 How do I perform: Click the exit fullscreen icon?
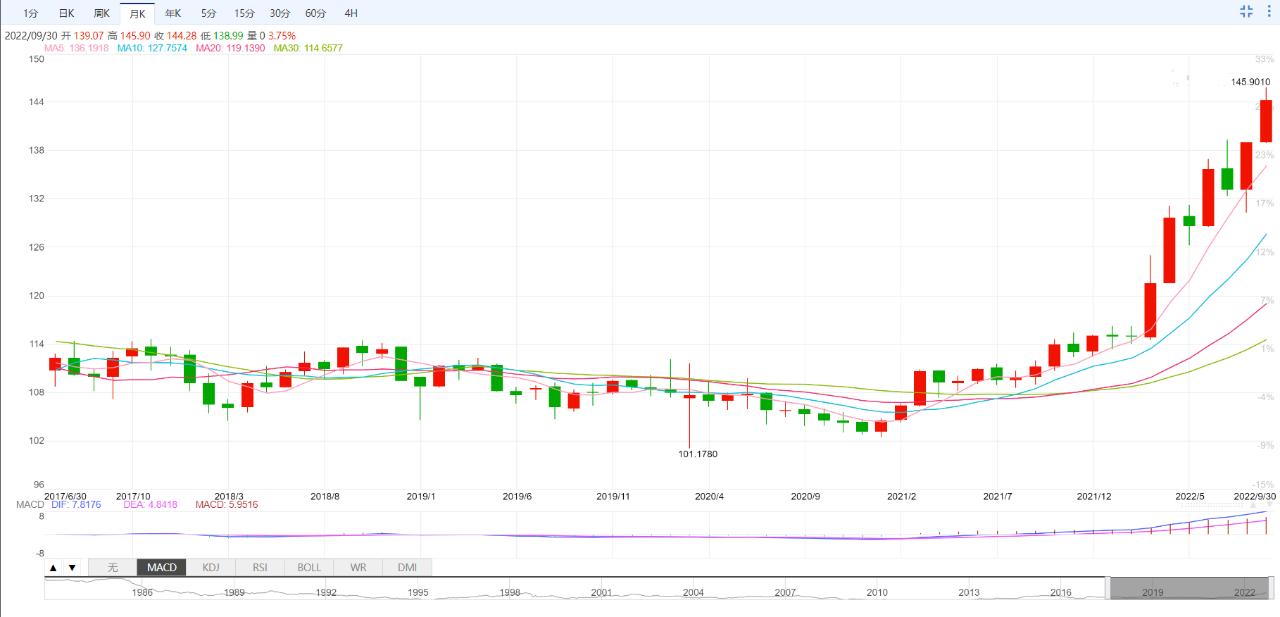pyautogui.click(x=1246, y=11)
